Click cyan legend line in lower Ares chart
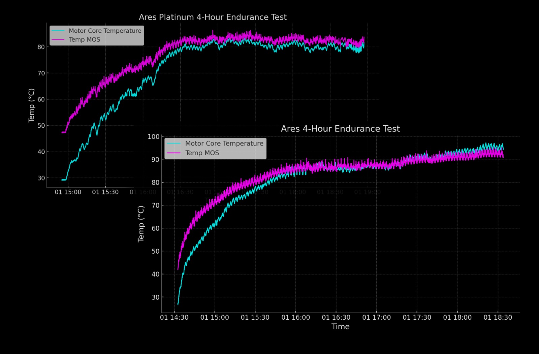 coord(174,143)
